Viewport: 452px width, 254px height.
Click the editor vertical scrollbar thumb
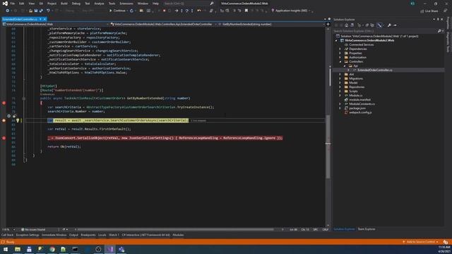click(x=328, y=147)
